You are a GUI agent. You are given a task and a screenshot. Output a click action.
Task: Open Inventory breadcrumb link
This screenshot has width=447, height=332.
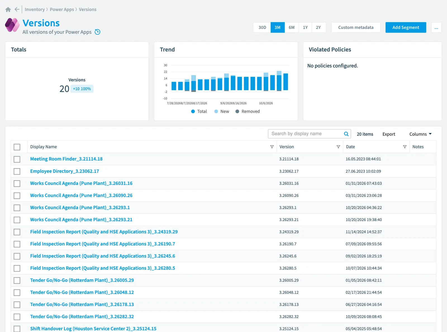[35, 9]
